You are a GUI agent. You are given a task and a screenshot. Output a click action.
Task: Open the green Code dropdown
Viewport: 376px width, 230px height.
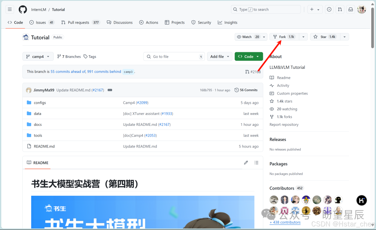click(x=249, y=56)
